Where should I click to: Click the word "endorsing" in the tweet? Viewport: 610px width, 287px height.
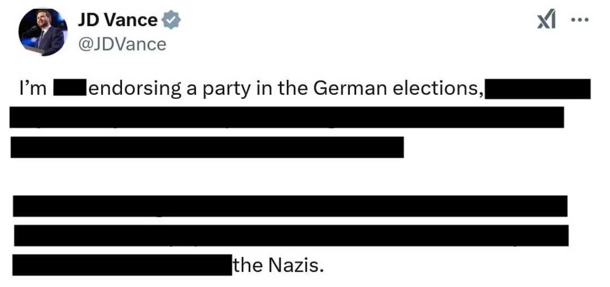[x=133, y=90]
